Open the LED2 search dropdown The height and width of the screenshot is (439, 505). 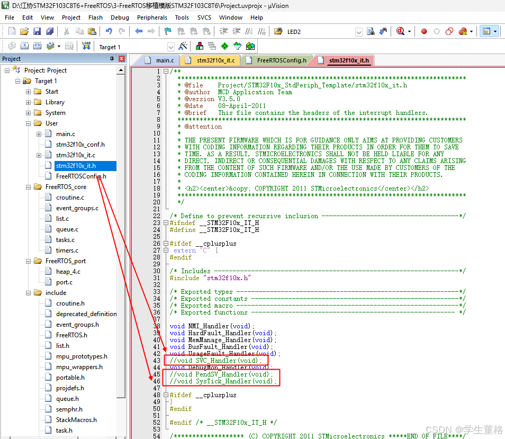pos(359,32)
